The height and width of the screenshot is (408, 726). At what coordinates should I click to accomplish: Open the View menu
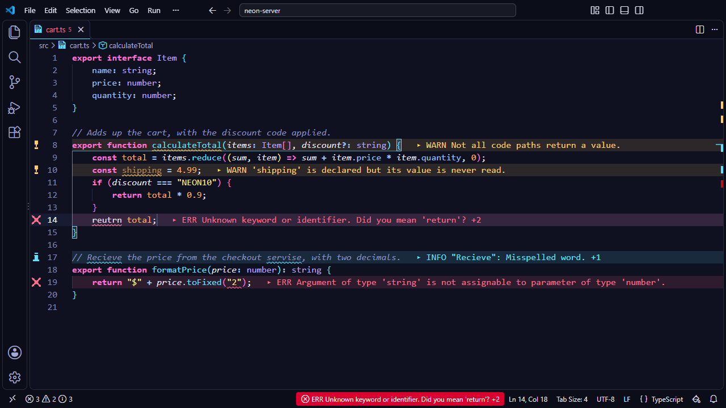pos(112,10)
